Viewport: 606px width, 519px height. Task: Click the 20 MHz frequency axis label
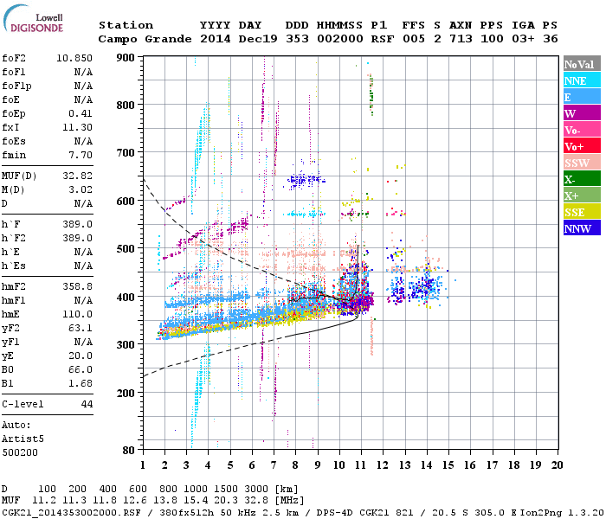coord(557,465)
